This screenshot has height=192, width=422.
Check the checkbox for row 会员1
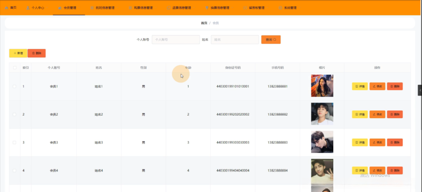point(14,86)
